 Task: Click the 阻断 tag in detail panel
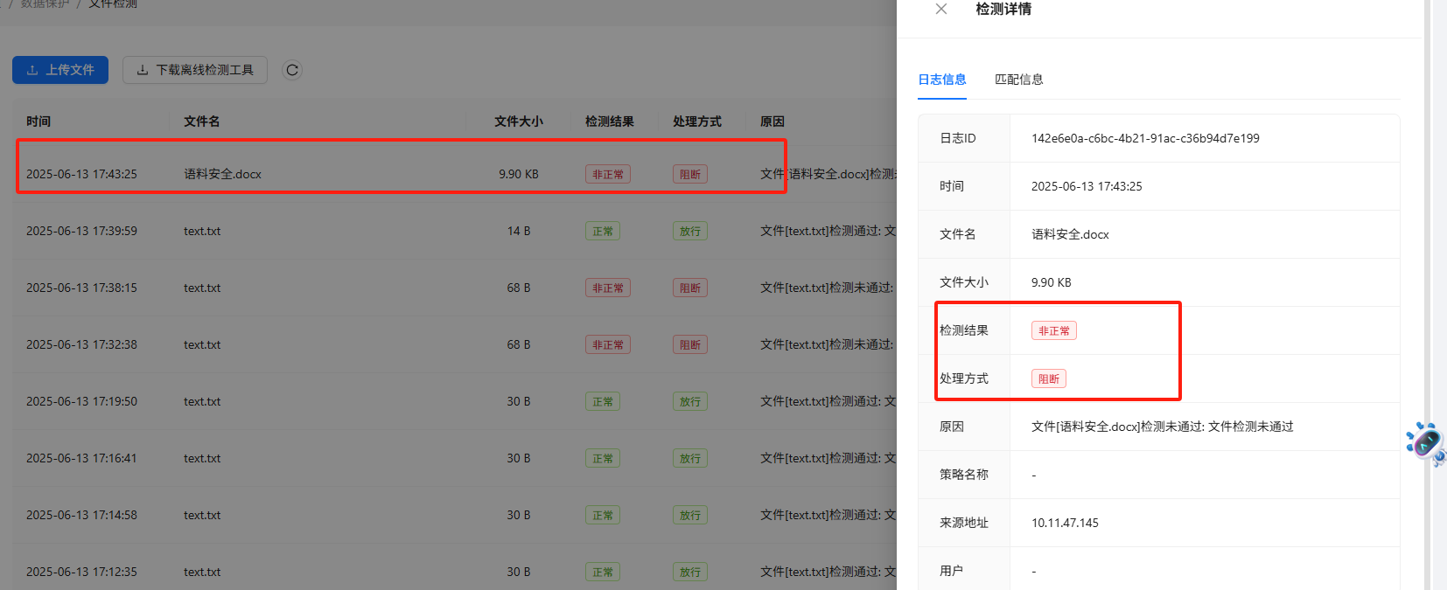pos(1049,379)
